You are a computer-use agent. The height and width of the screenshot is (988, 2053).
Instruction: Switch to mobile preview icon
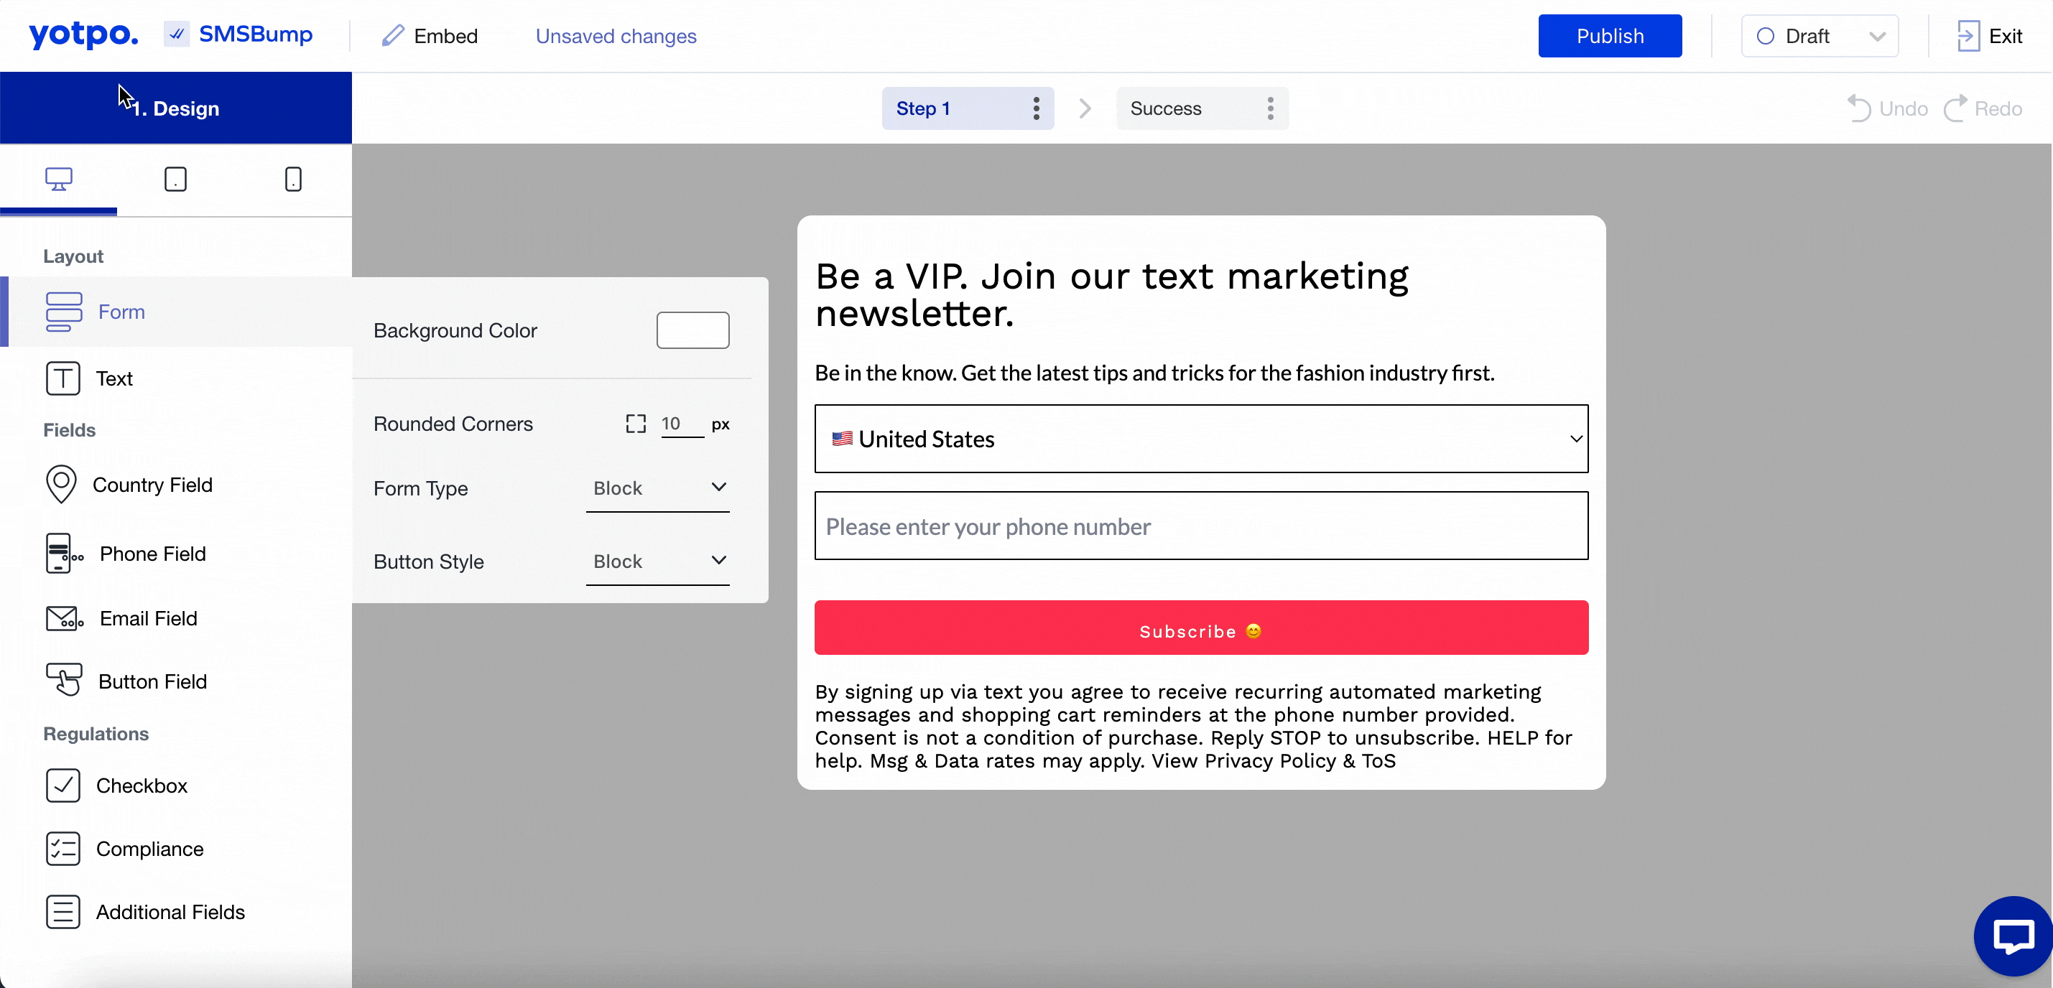click(293, 180)
